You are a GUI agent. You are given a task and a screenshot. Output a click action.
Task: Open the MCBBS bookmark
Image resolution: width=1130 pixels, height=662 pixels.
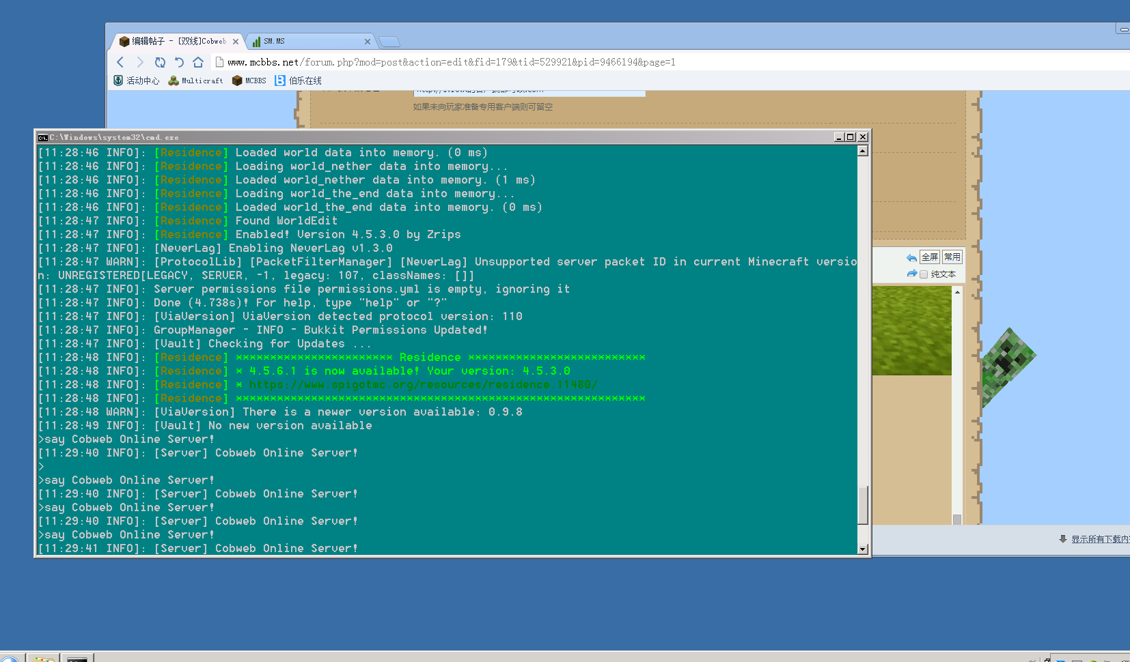point(249,81)
